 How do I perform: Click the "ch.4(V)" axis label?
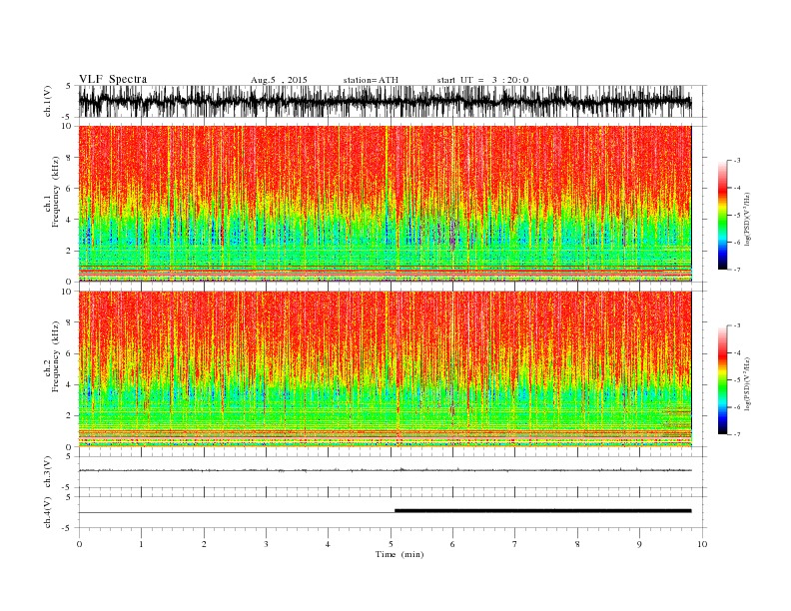(48, 512)
